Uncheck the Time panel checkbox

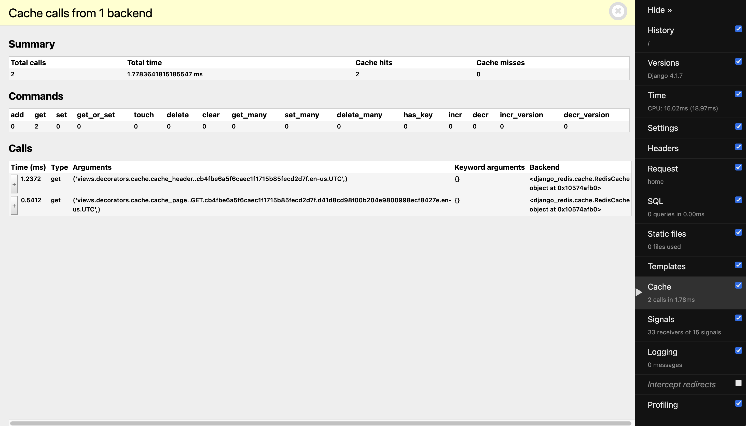pyautogui.click(x=738, y=94)
